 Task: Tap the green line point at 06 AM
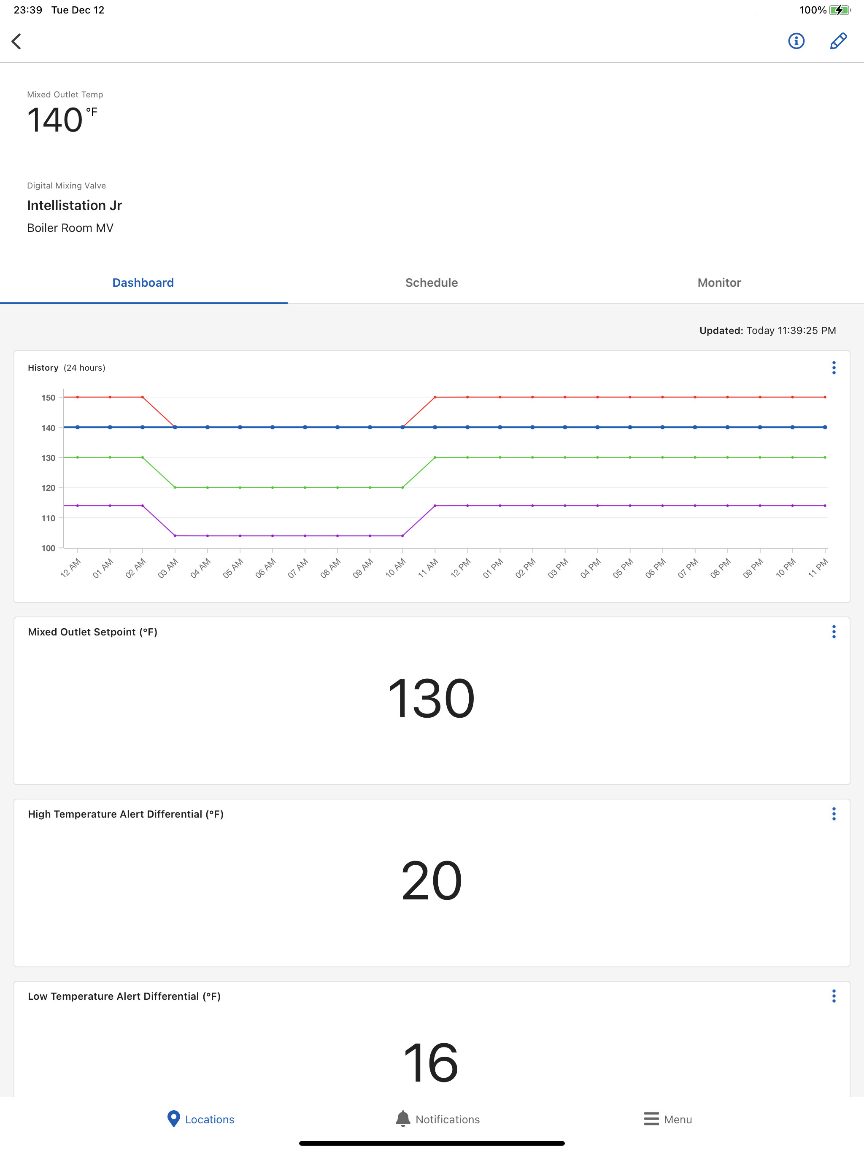273,487
